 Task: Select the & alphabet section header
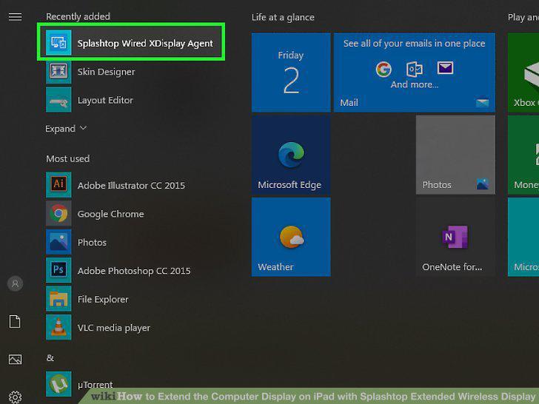50,358
